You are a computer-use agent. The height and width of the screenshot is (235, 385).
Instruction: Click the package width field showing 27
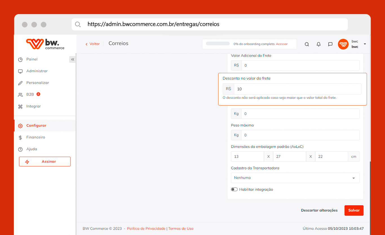(x=289, y=156)
